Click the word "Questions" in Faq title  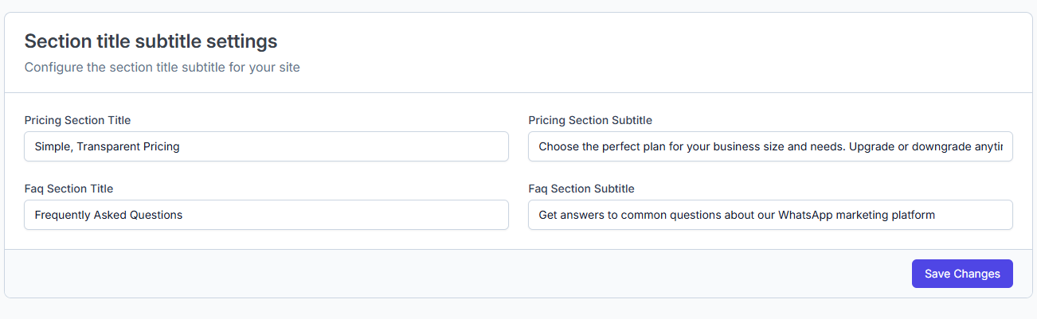[x=158, y=215]
